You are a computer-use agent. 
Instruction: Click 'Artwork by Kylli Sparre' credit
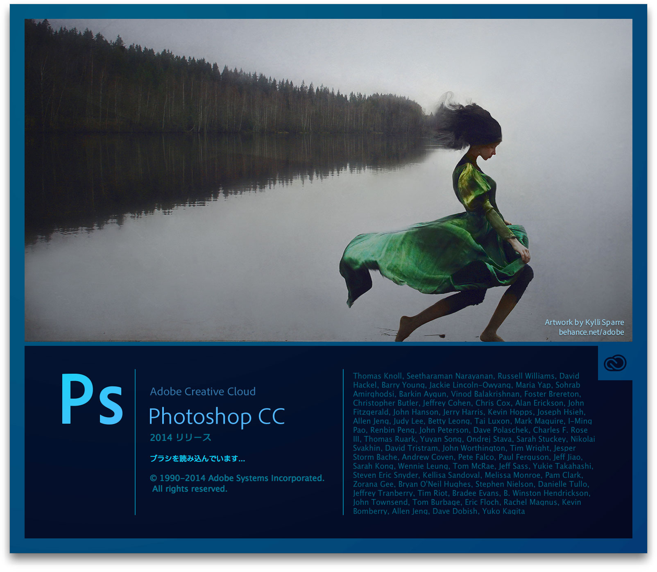pos(585,322)
